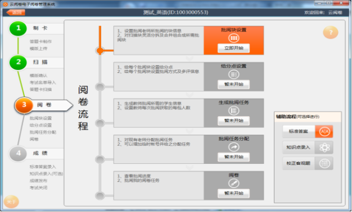Click the 标准答案 auxiliary button

pyautogui.click(x=299, y=131)
